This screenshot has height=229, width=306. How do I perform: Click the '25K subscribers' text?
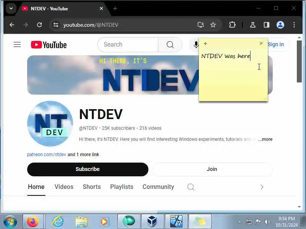point(118,128)
